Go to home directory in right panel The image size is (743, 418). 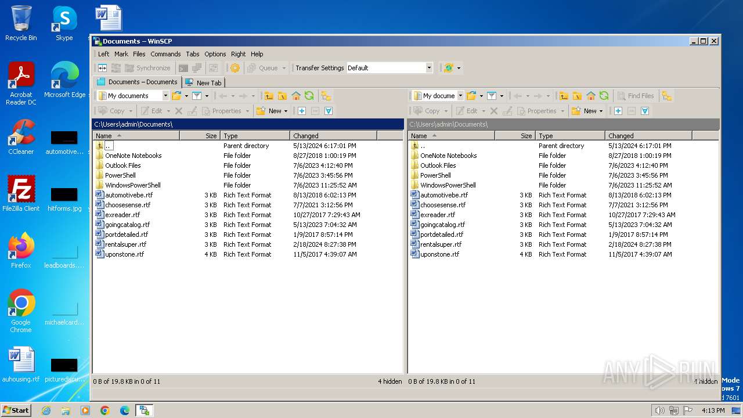point(591,96)
